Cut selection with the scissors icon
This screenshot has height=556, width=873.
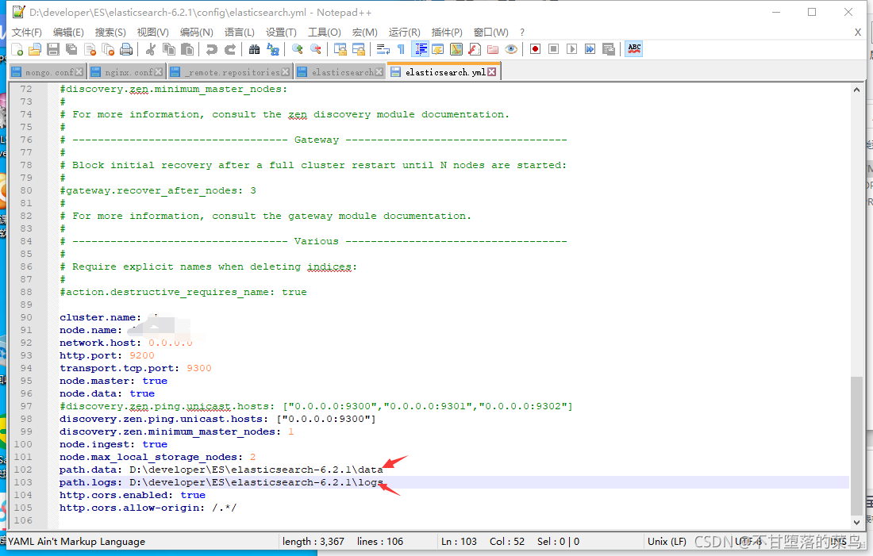tap(150, 49)
